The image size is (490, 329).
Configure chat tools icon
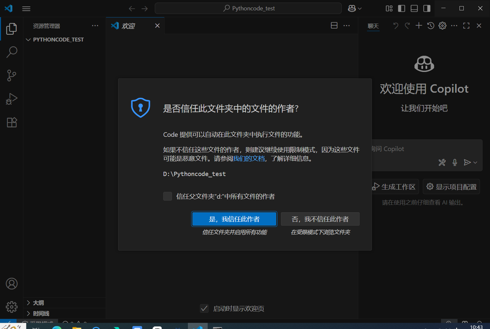tap(442, 162)
